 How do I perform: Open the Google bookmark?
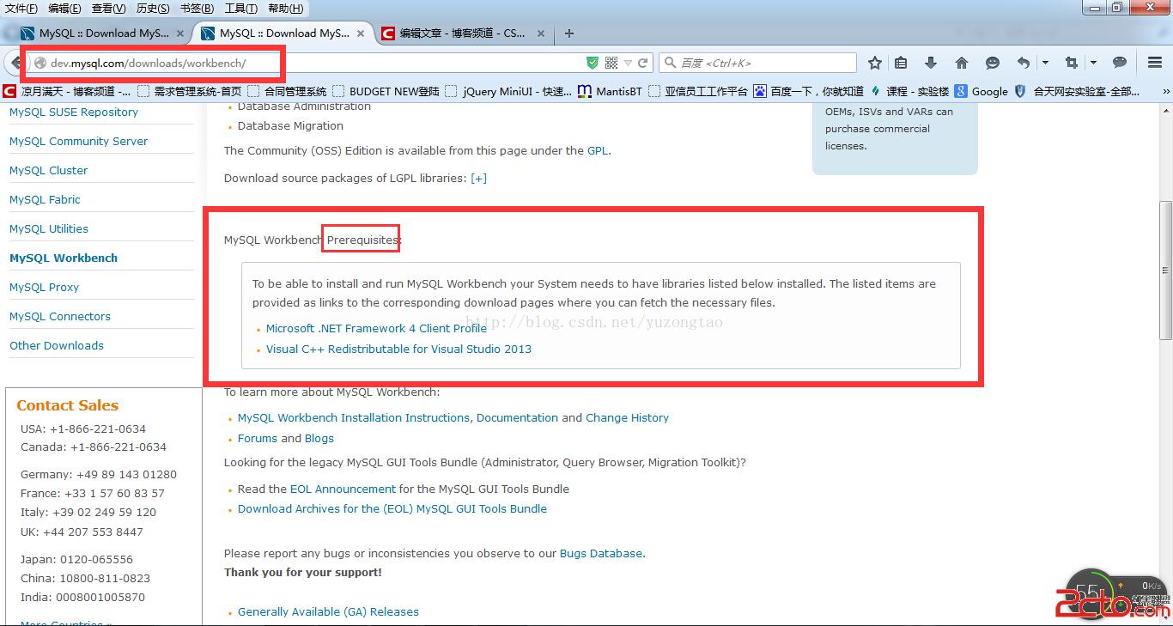point(982,91)
